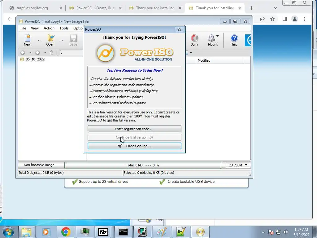Image resolution: width=317 pixels, height=238 pixels.
Task: Click the Save toolbar icon
Action: (73, 40)
